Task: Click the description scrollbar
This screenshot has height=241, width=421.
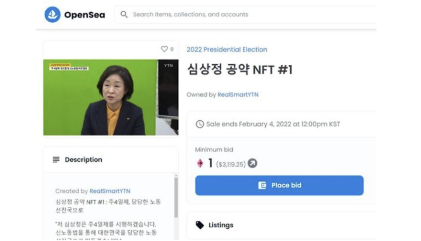Action: click(x=176, y=197)
